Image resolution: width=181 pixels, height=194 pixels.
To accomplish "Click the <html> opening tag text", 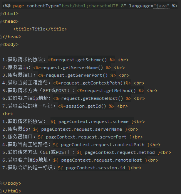I will (x=10, y=13).
